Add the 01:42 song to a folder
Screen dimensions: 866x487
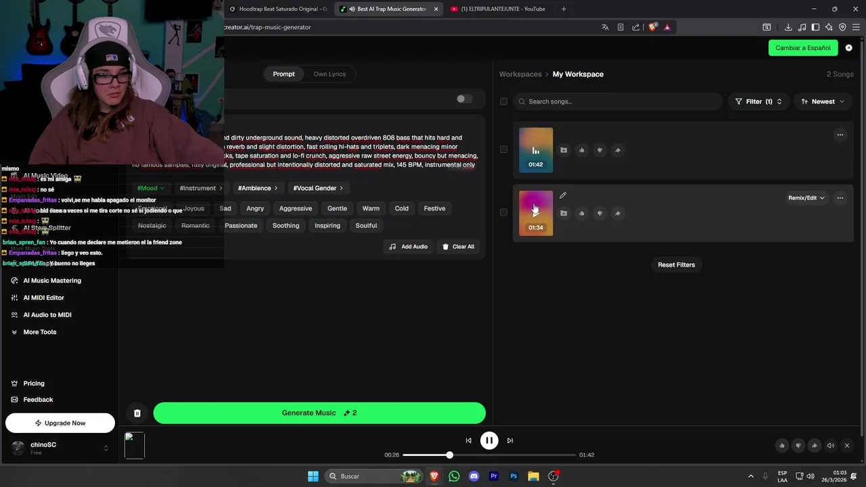point(564,150)
